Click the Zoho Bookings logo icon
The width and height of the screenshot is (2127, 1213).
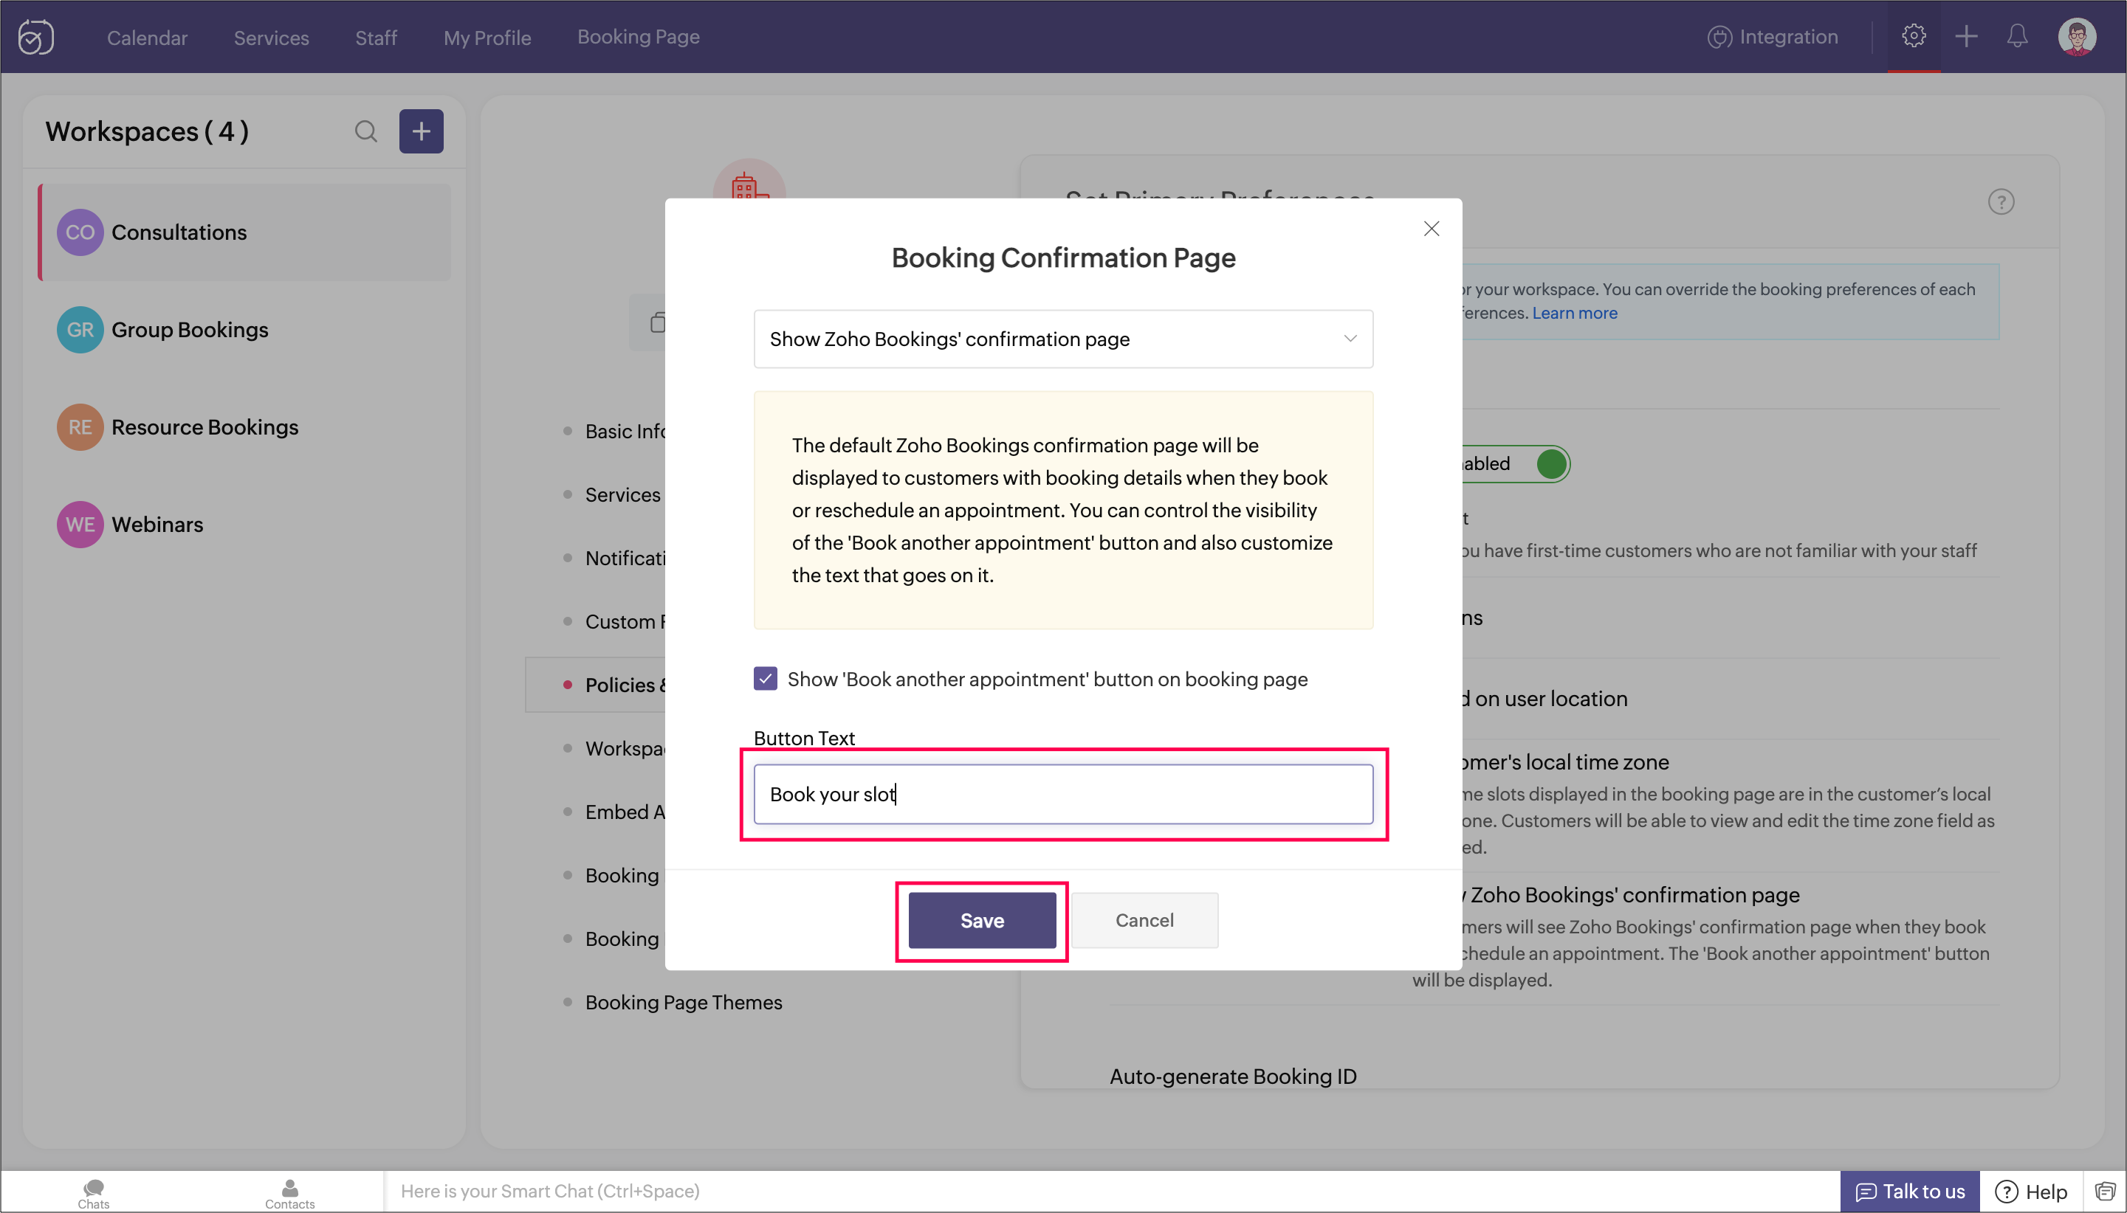[36, 37]
